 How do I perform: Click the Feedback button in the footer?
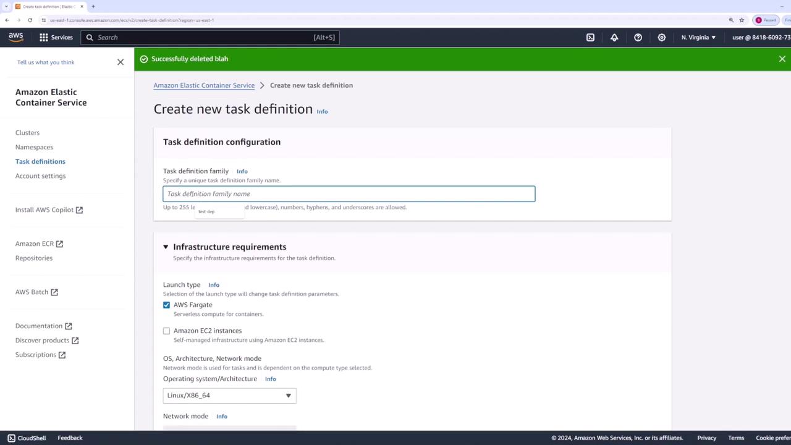pyautogui.click(x=70, y=438)
